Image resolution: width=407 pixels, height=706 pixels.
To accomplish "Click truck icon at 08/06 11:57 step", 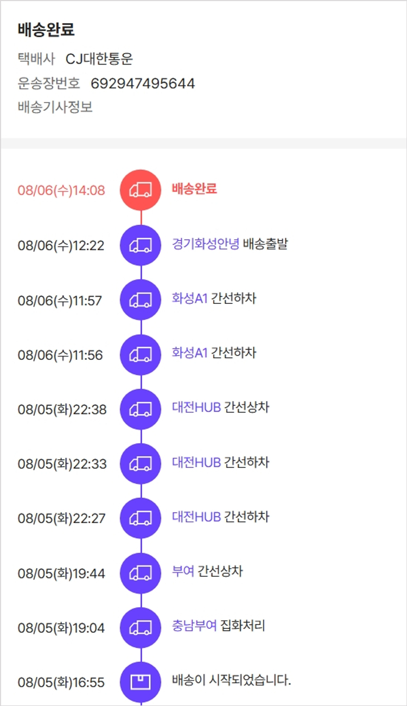I will click(x=141, y=300).
